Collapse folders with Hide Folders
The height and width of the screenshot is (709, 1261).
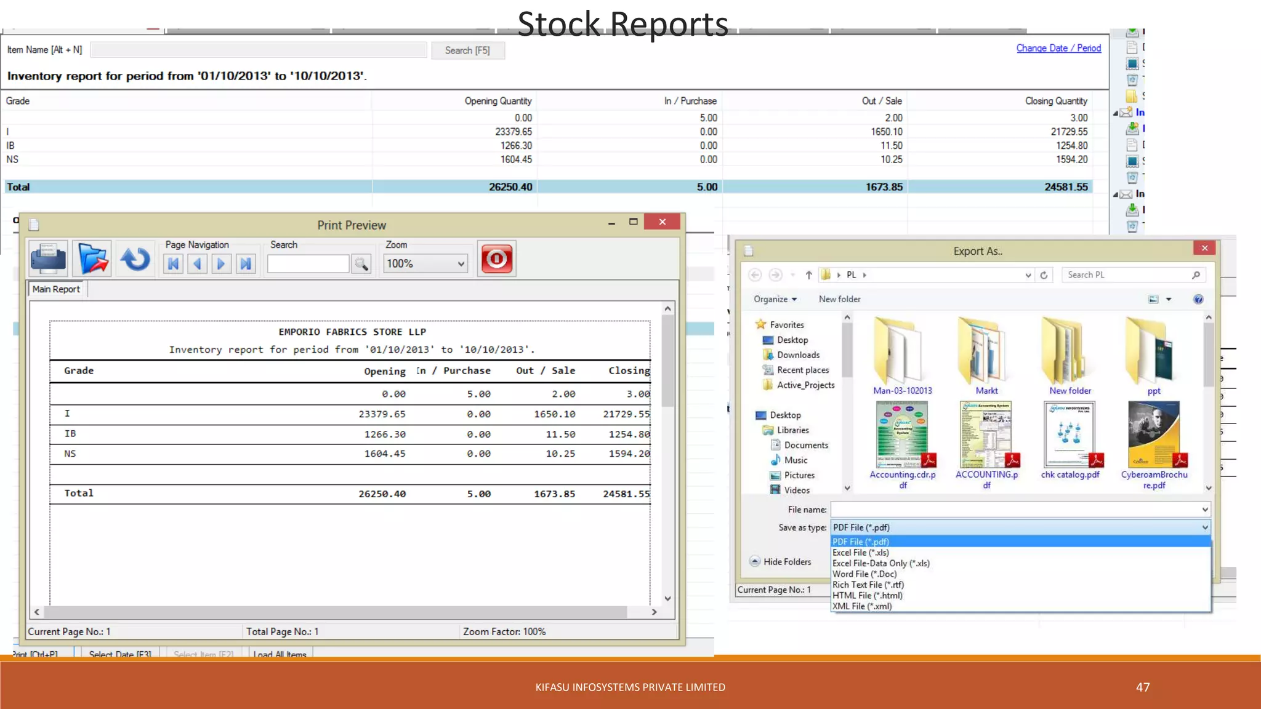click(x=781, y=561)
